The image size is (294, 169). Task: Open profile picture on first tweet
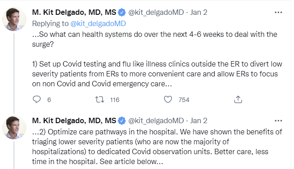[x=14, y=19]
